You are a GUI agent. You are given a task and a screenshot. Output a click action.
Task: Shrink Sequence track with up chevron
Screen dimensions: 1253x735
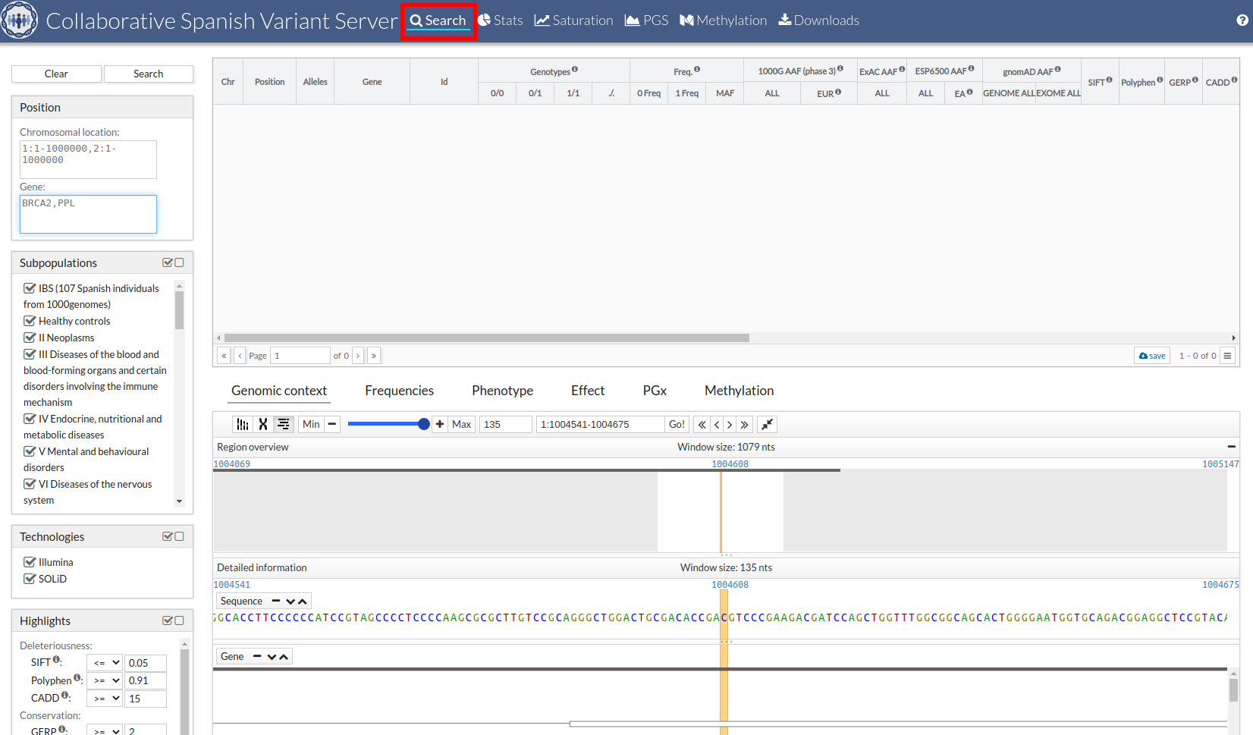click(x=303, y=602)
